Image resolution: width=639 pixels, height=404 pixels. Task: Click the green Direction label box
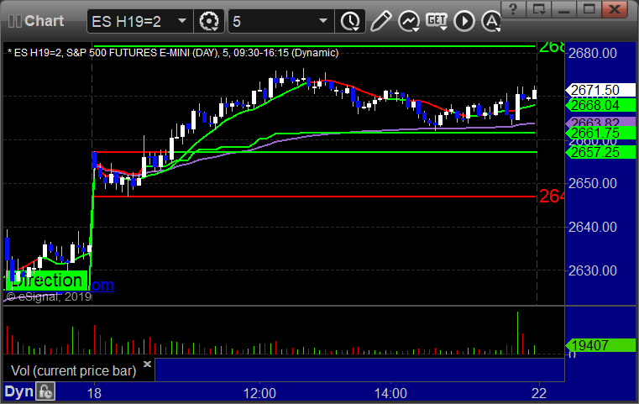[x=46, y=281]
